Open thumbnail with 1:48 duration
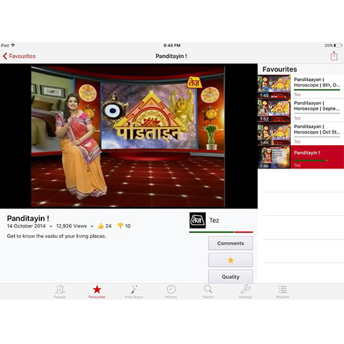This screenshot has width=344, height=344. click(x=274, y=133)
